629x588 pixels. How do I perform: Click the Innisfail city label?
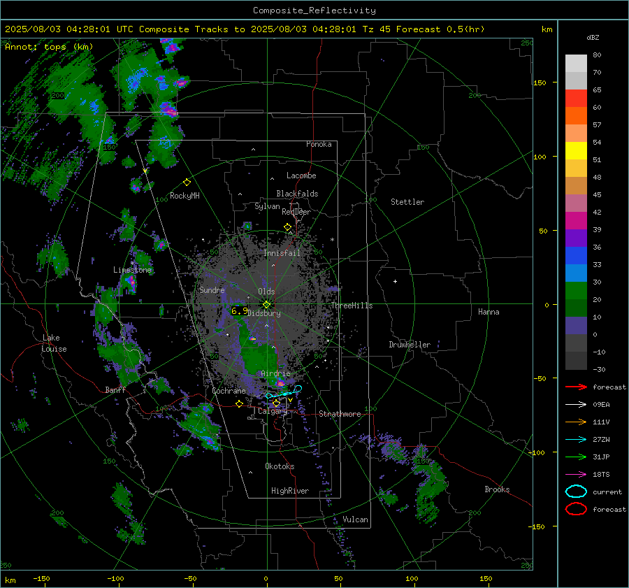tap(282, 253)
